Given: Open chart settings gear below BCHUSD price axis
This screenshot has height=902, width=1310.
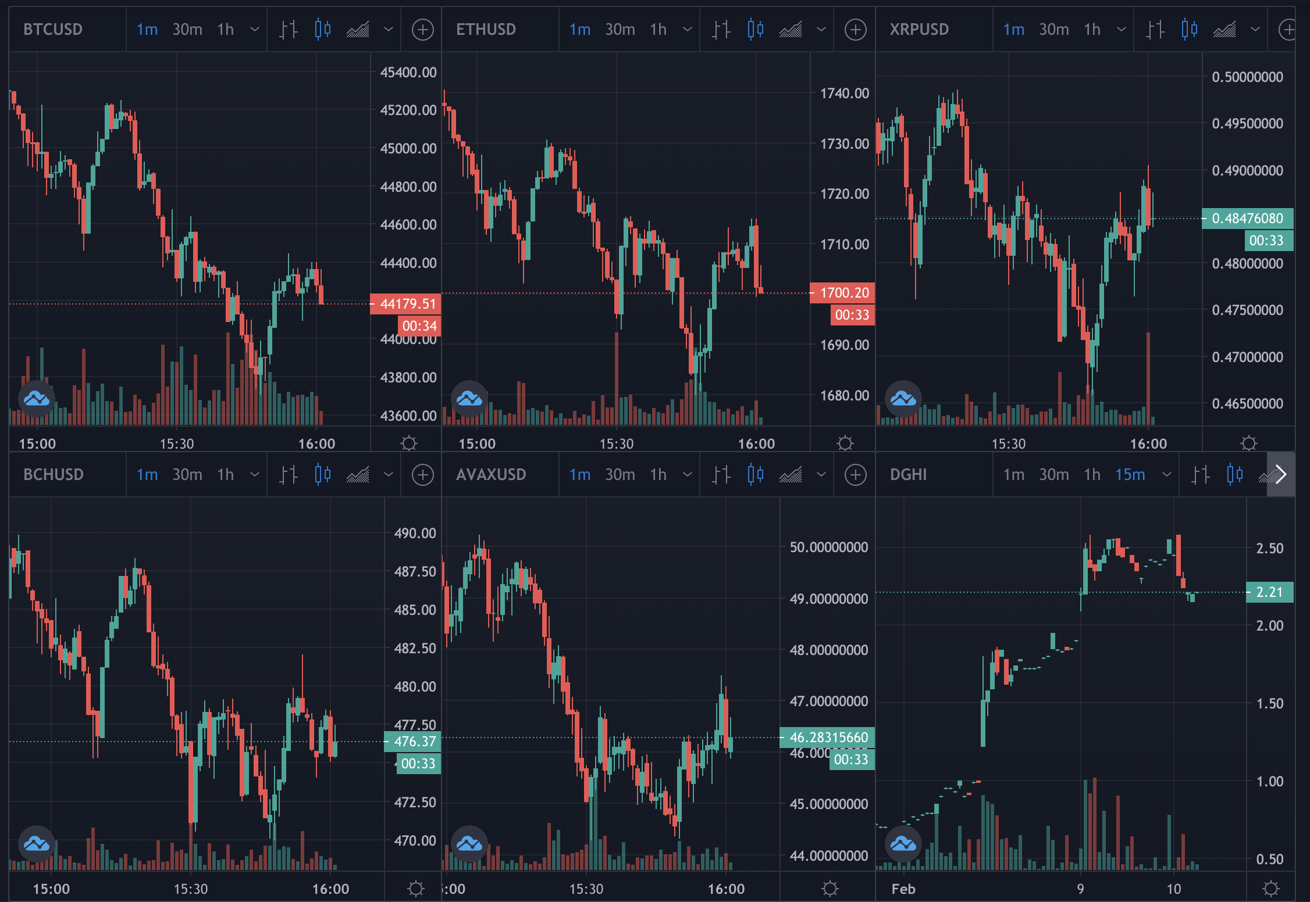Looking at the screenshot, I should [415, 889].
